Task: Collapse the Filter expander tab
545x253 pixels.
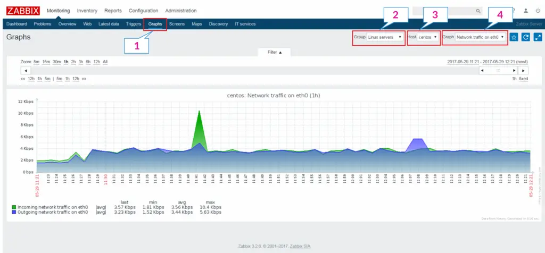Action: pos(274,52)
